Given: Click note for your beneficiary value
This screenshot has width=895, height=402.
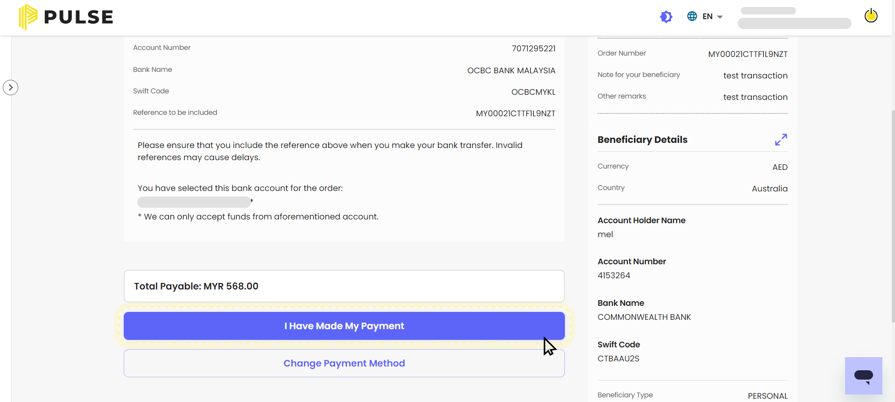Looking at the screenshot, I should [x=755, y=76].
